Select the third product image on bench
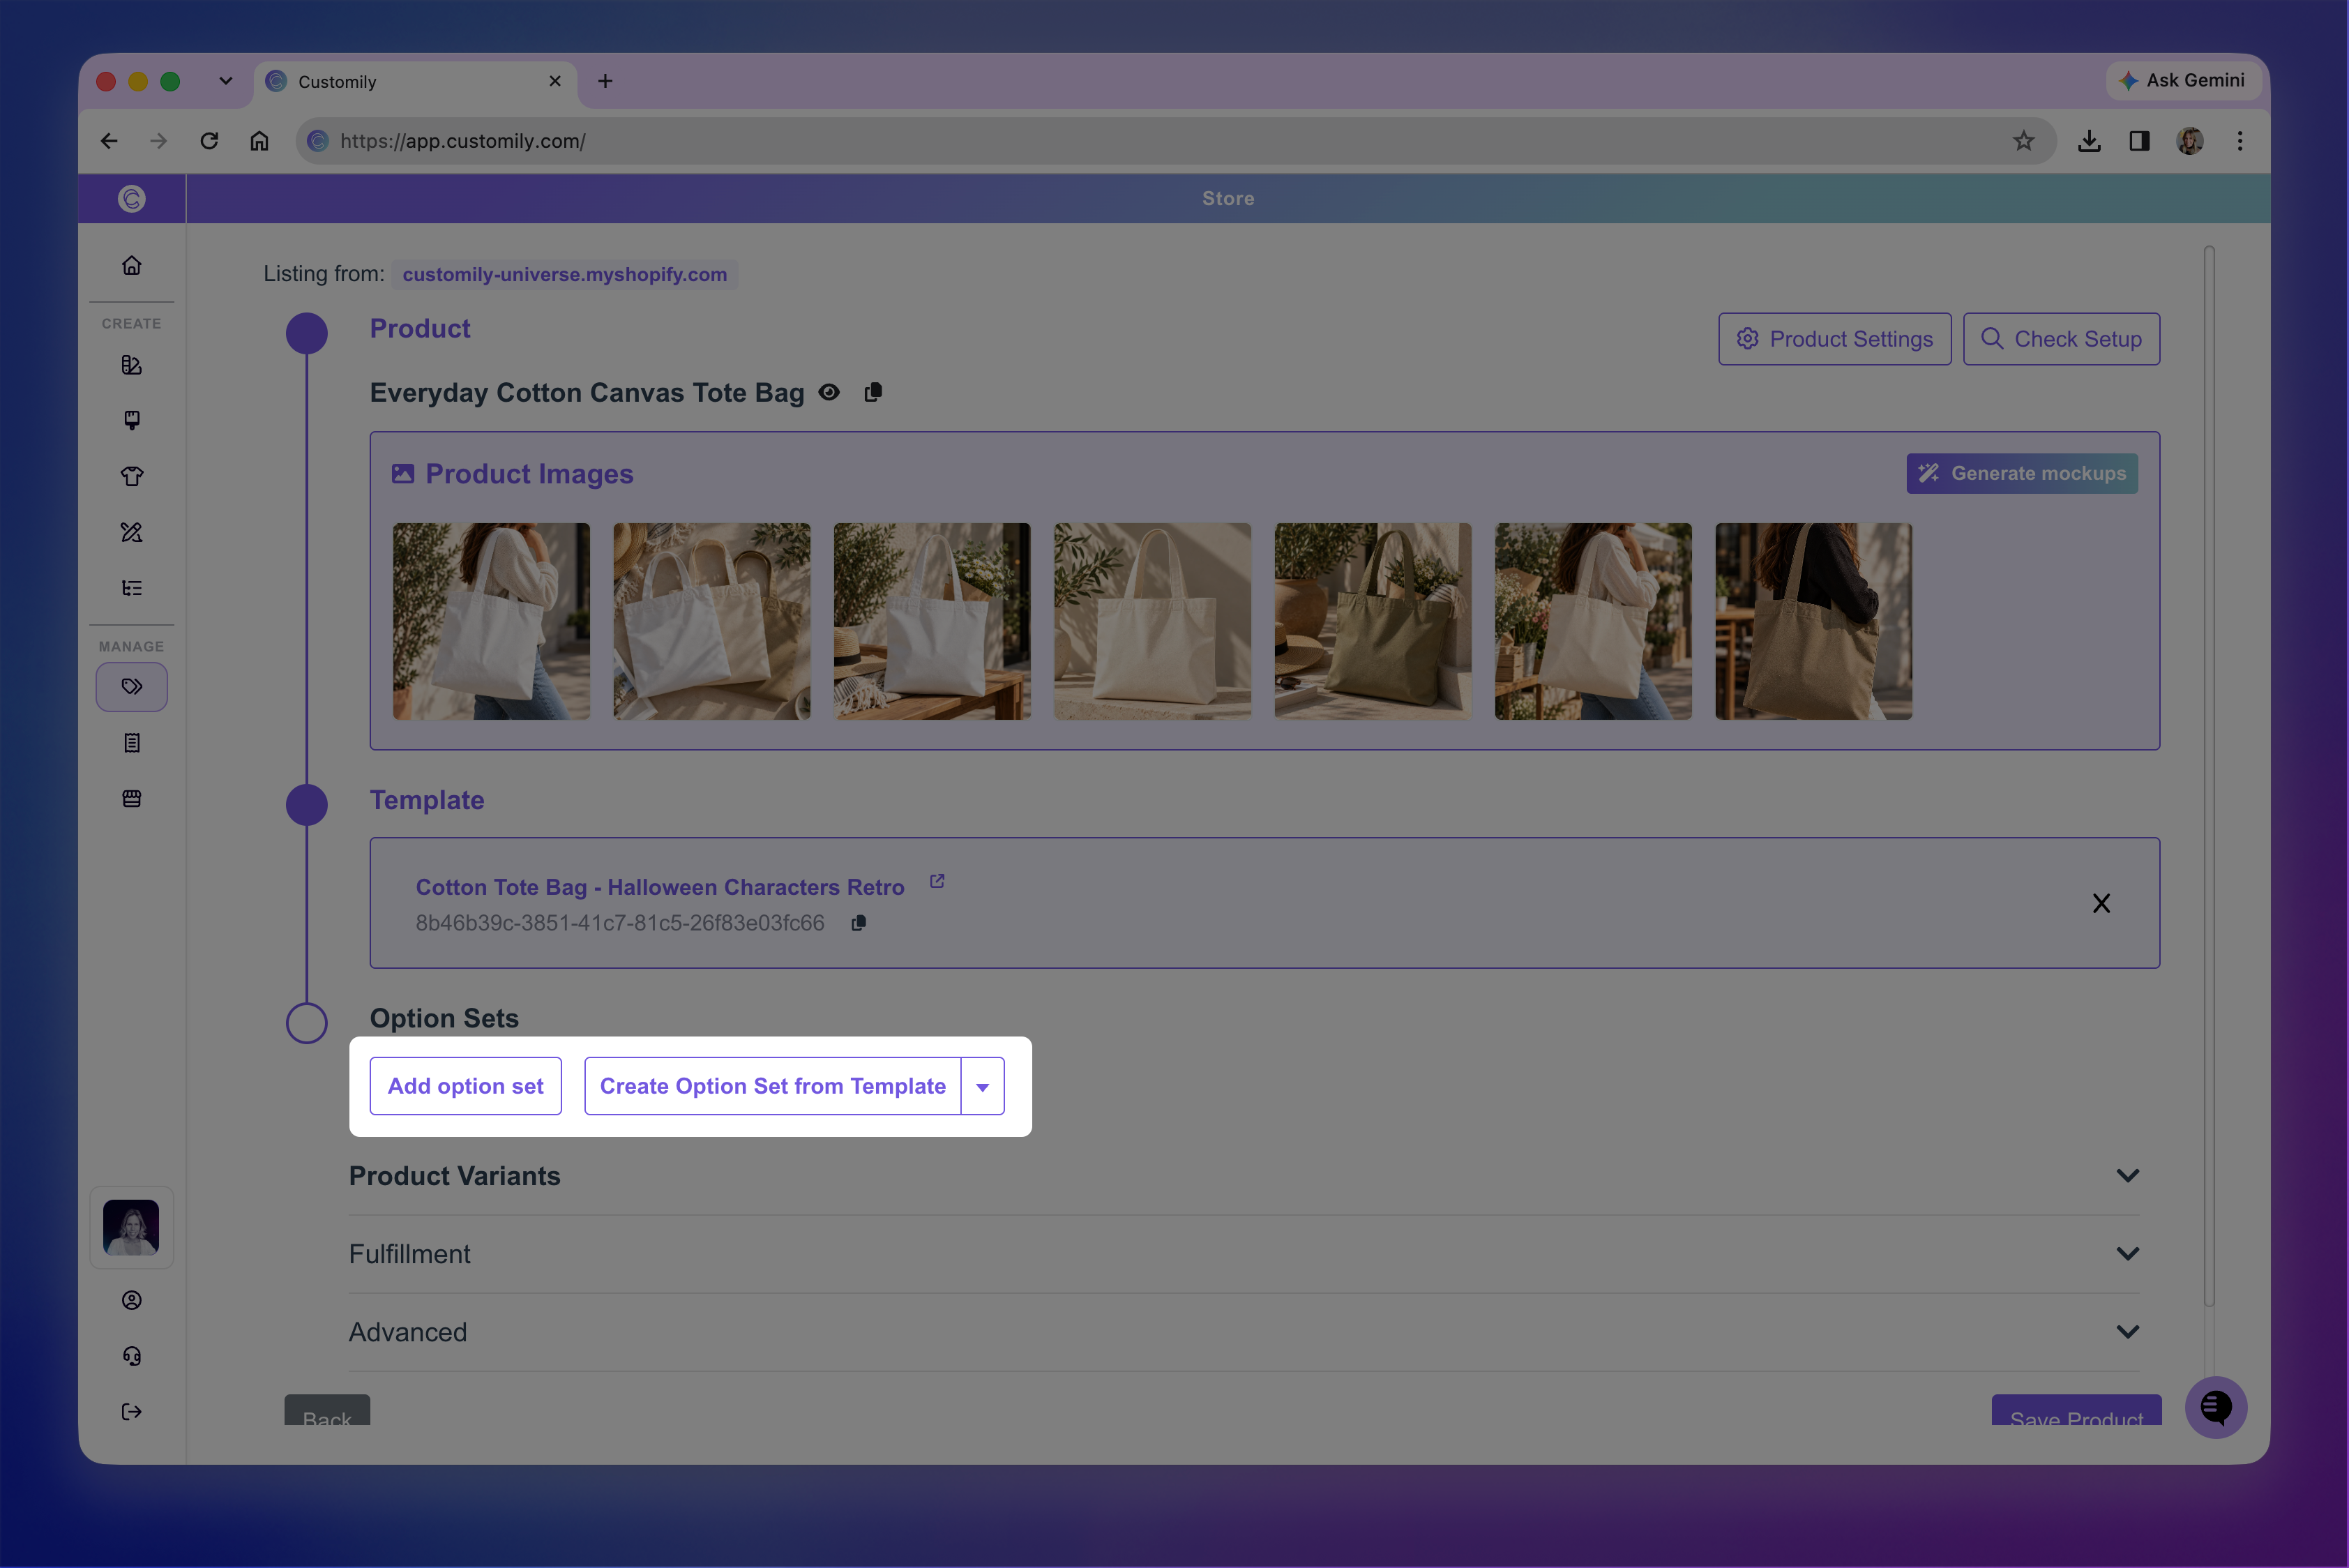The height and width of the screenshot is (1568, 2349). pyautogui.click(x=932, y=621)
